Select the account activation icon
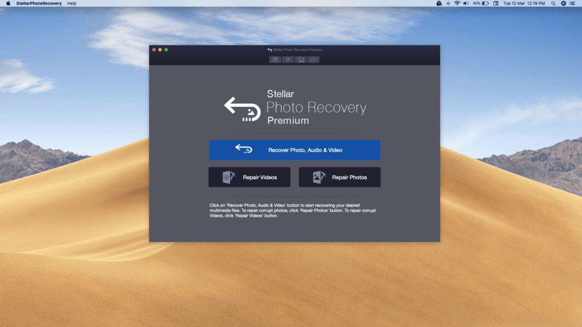Image resolution: width=582 pixels, height=327 pixels. tap(313, 60)
